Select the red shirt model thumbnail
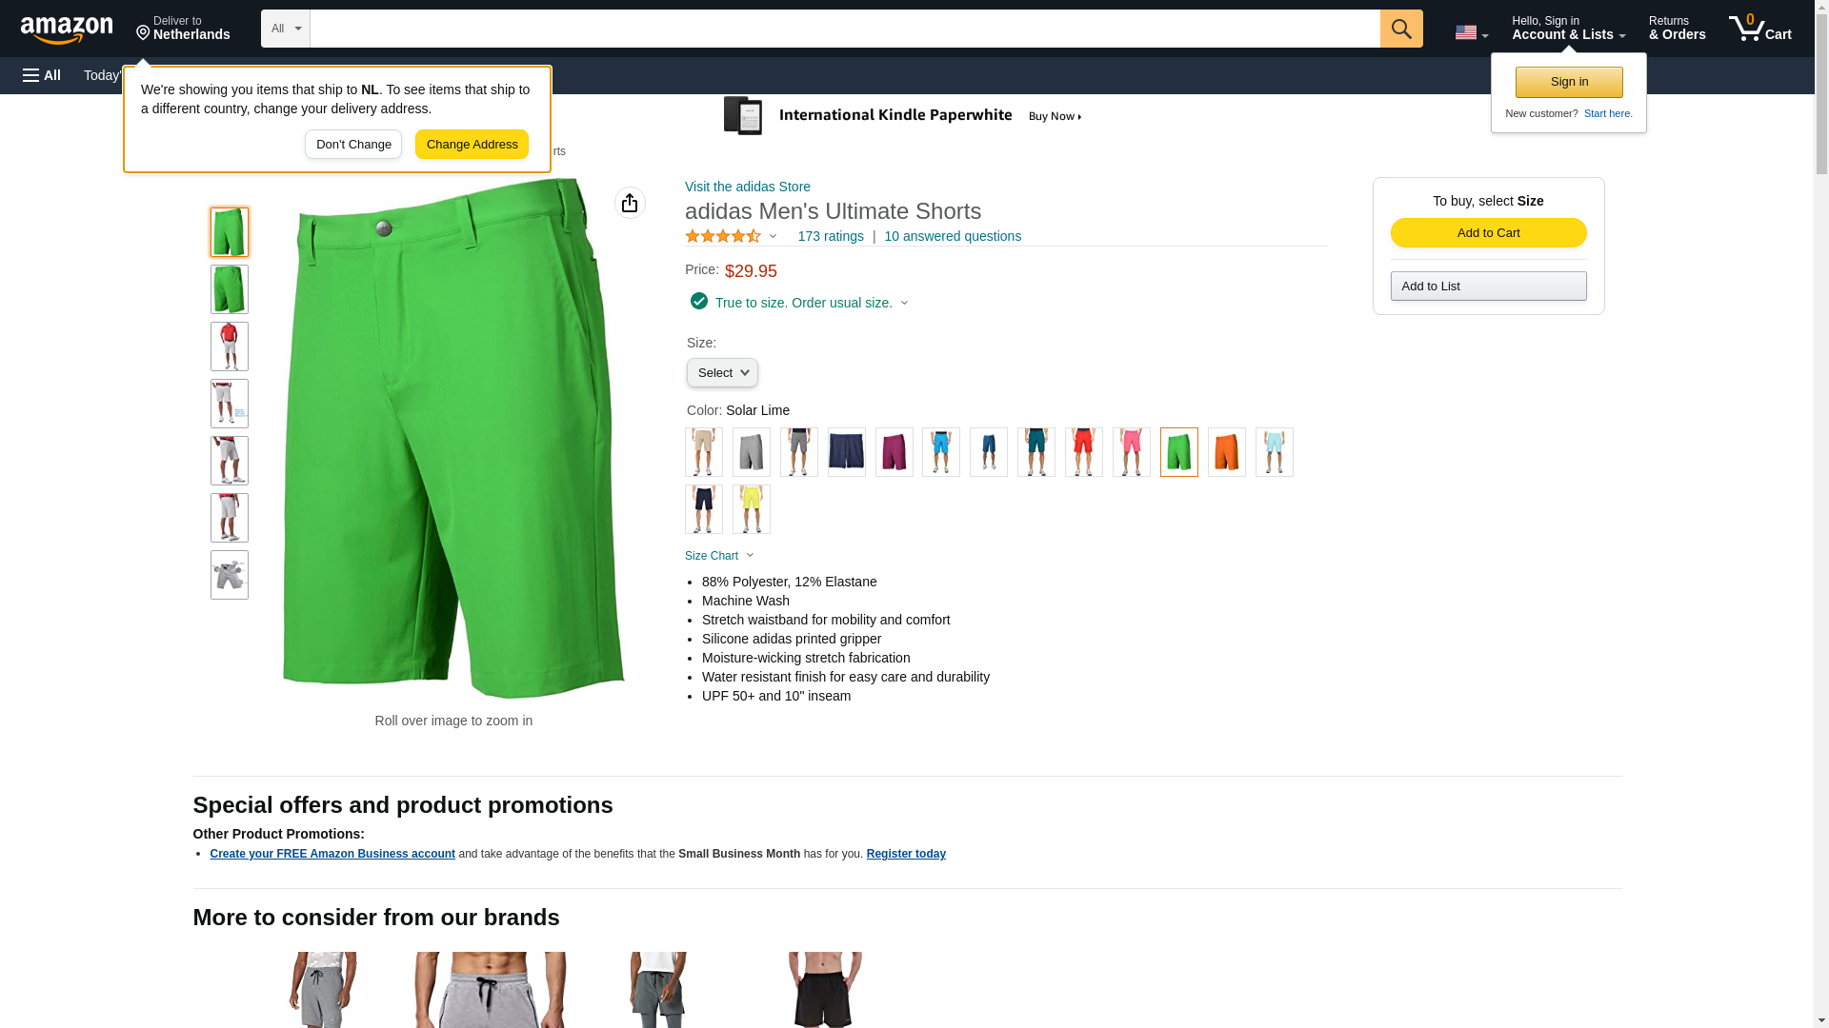The image size is (1829, 1028). tap(230, 346)
